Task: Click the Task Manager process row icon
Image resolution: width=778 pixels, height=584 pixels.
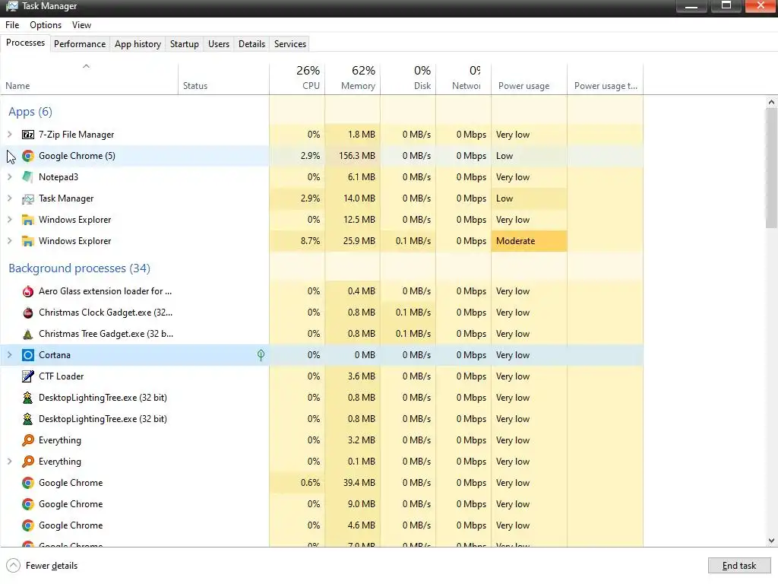Action: tap(28, 198)
